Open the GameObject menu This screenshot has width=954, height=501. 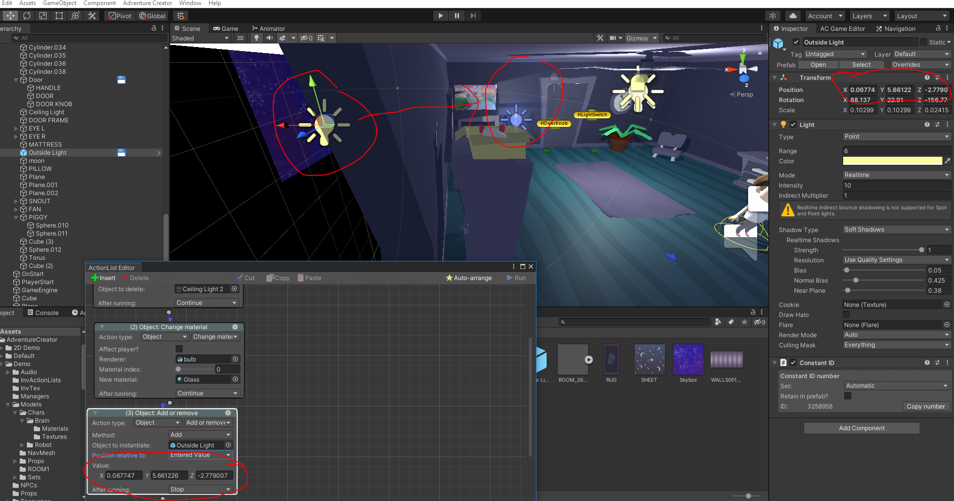(x=60, y=3)
